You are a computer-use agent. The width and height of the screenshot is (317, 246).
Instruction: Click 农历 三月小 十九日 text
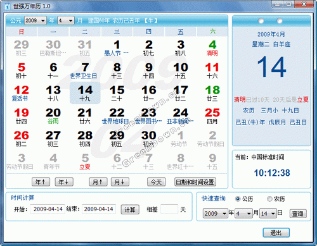pyautogui.click(x=271, y=111)
